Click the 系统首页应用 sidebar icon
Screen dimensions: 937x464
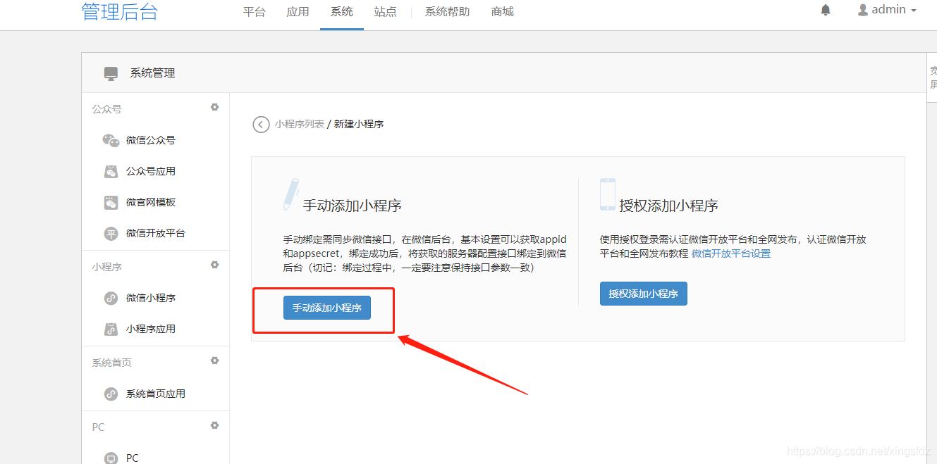click(x=111, y=394)
